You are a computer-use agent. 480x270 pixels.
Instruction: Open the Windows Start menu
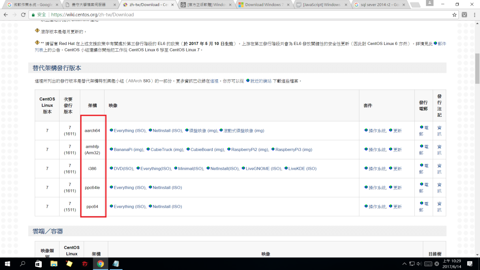click(7, 263)
